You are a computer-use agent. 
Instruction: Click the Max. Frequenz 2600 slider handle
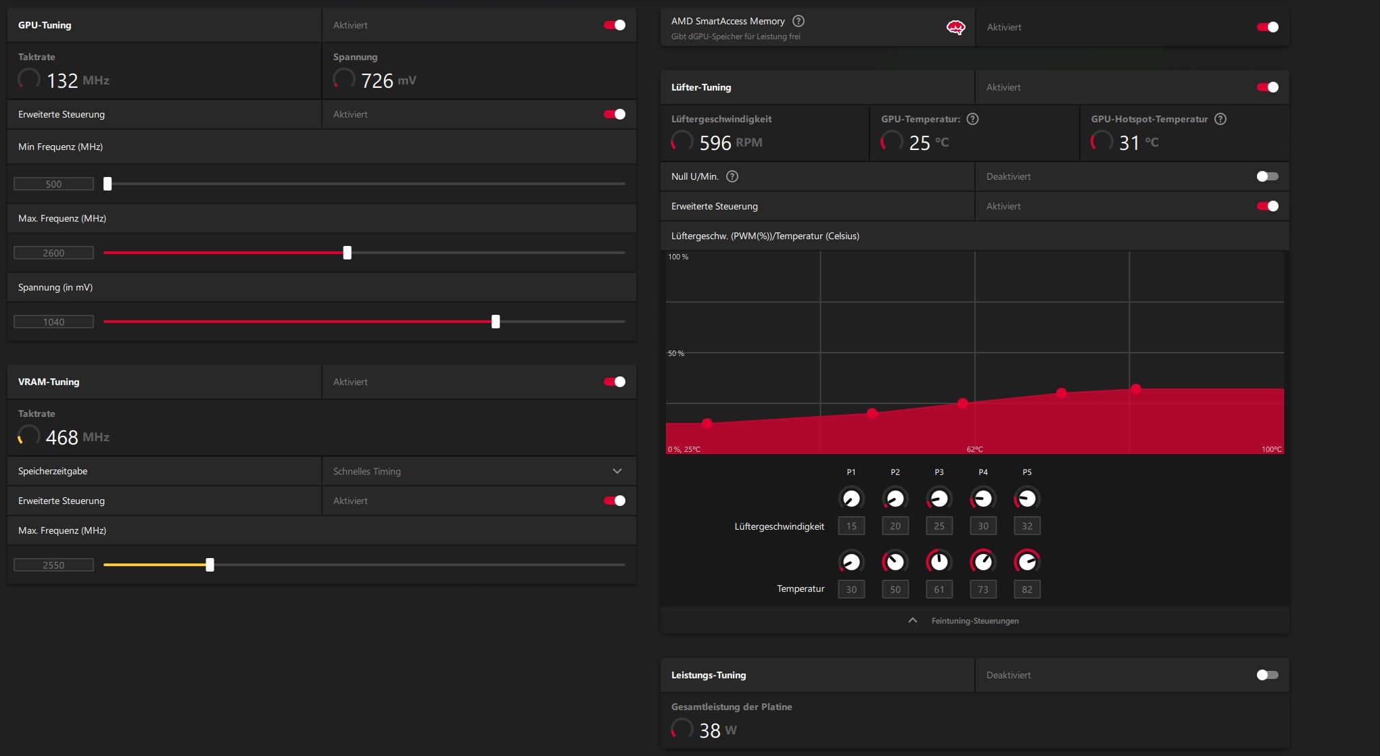347,253
